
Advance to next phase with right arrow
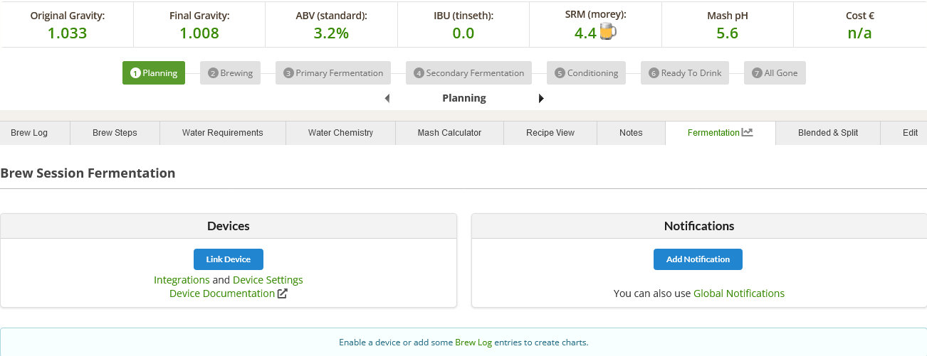541,99
